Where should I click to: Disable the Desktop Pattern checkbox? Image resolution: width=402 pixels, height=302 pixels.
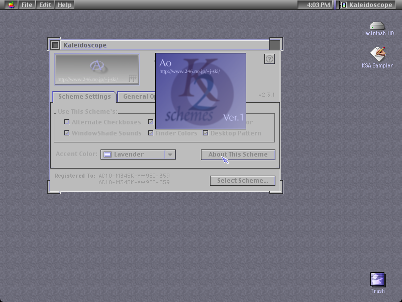coord(206,133)
